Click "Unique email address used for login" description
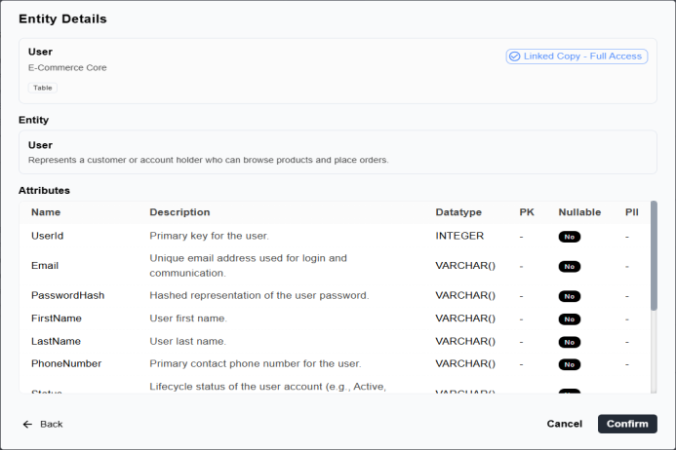676x450 pixels. tap(249, 266)
